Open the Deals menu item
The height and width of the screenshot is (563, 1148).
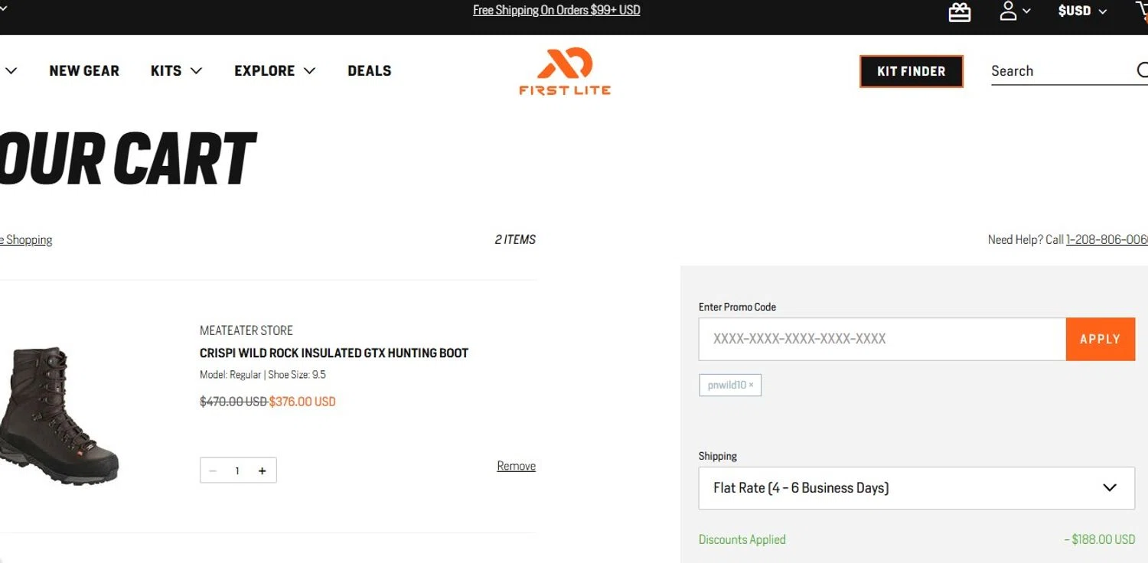[x=369, y=70]
